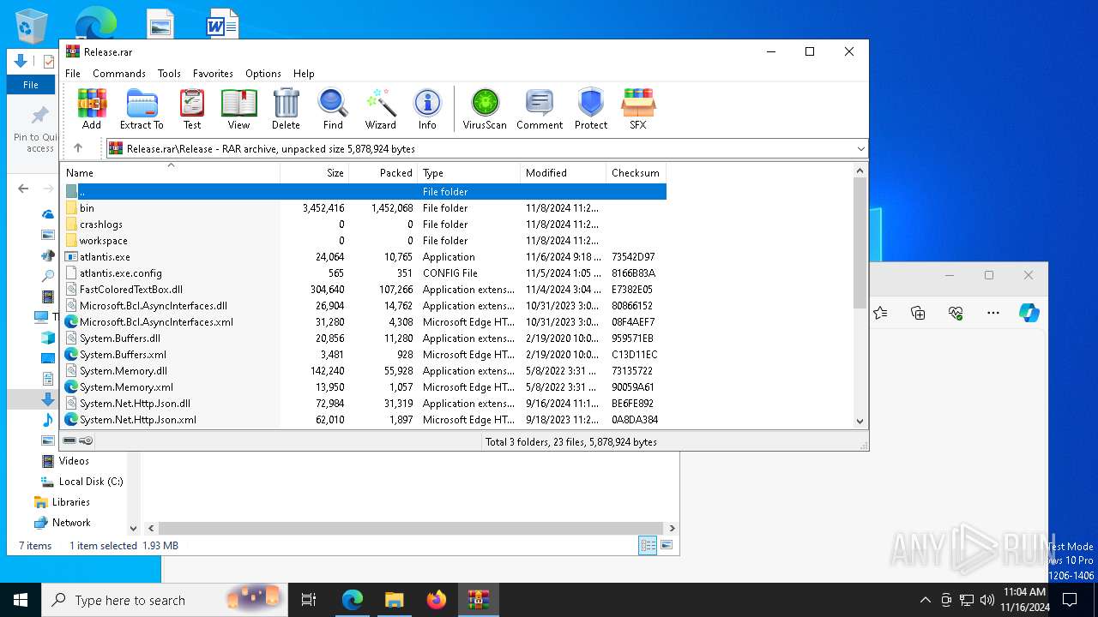Click the Copilot icon in the Edge window
Image resolution: width=1098 pixels, height=617 pixels.
click(x=1029, y=313)
